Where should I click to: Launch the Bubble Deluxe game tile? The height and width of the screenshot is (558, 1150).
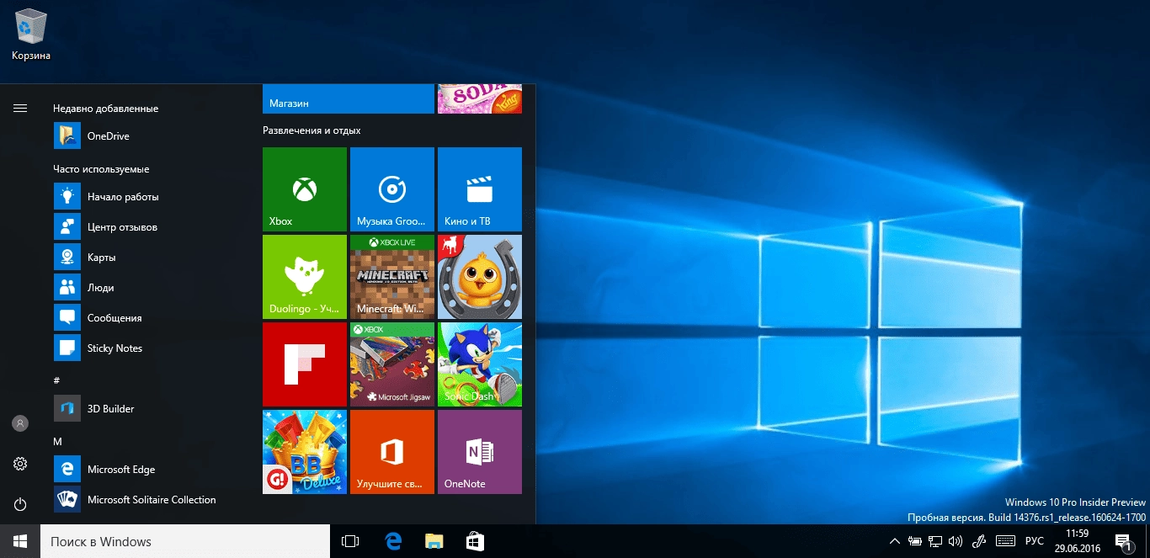point(305,452)
